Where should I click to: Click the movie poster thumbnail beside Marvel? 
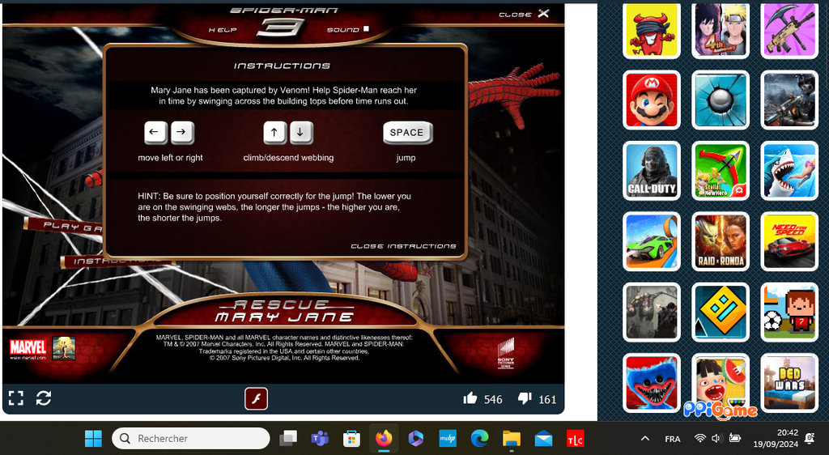pyautogui.click(x=63, y=348)
